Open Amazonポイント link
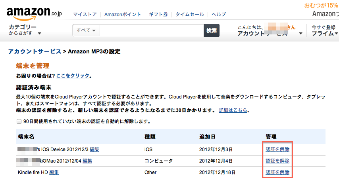 pos(123,15)
